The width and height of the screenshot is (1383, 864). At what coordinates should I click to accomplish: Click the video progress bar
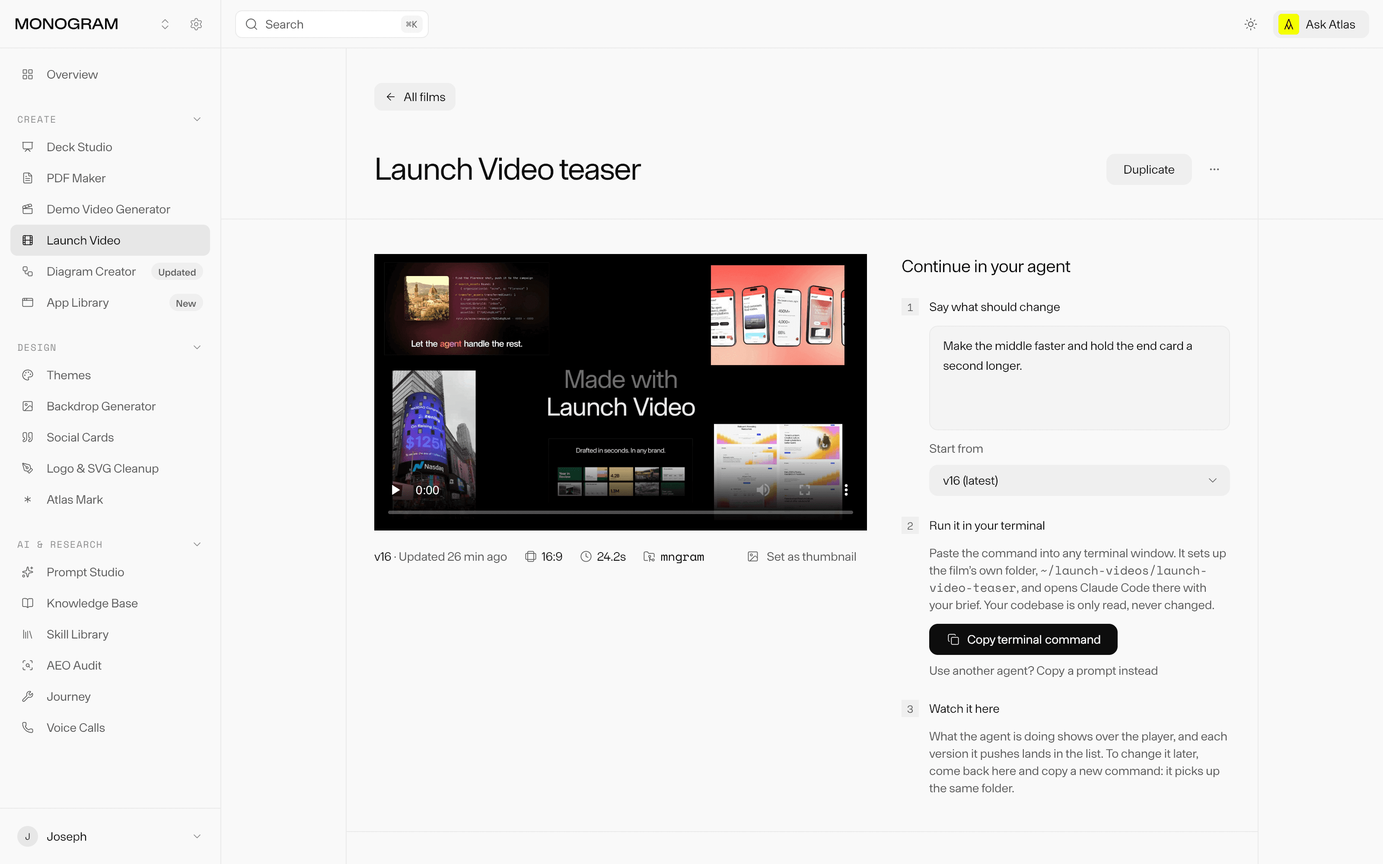coord(621,512)
